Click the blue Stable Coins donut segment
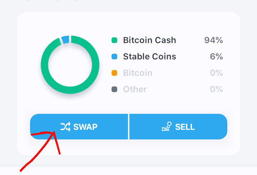The width and height of the screenshot is (257, 175). [x=65, y=39]
